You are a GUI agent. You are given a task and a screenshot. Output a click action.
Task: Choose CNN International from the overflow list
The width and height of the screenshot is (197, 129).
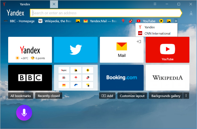point(156,33)
